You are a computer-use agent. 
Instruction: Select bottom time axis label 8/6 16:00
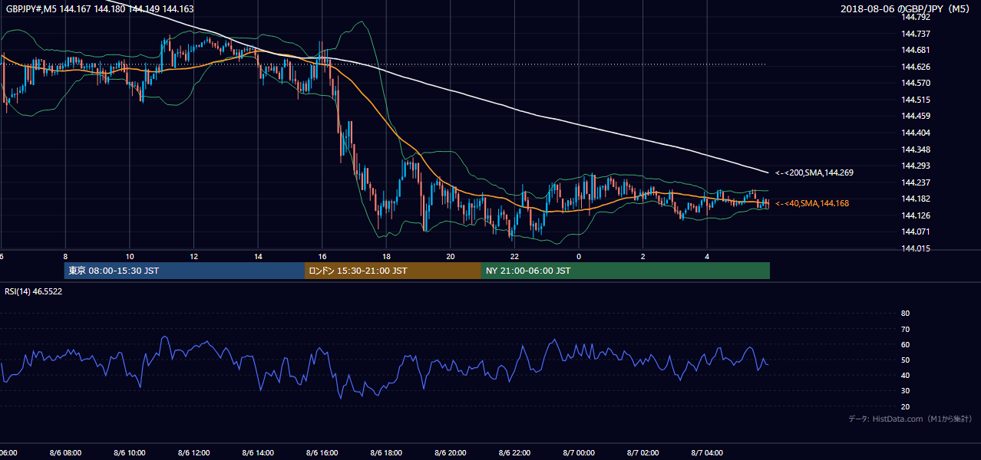tap(322, 453)
